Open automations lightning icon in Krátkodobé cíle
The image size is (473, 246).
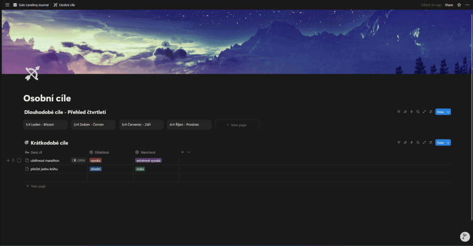tap(411, 143)
